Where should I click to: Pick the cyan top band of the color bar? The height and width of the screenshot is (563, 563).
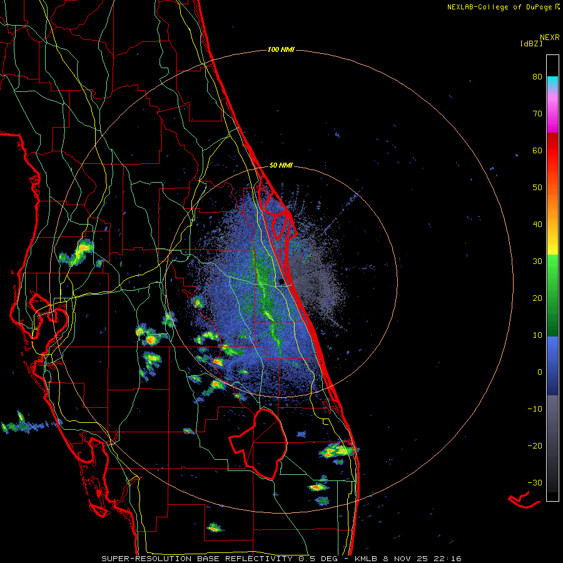(x=552, y=81)
